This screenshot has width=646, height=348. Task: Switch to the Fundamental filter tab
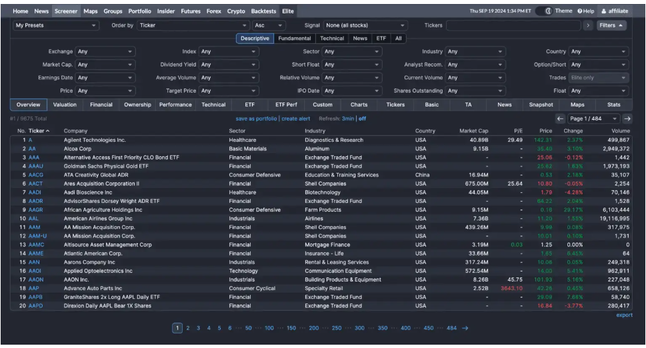pos(294,38)
